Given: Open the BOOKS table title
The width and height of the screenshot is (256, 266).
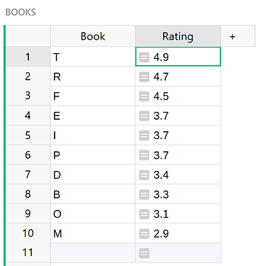Looking at the screenshot, I should [21, 12].
